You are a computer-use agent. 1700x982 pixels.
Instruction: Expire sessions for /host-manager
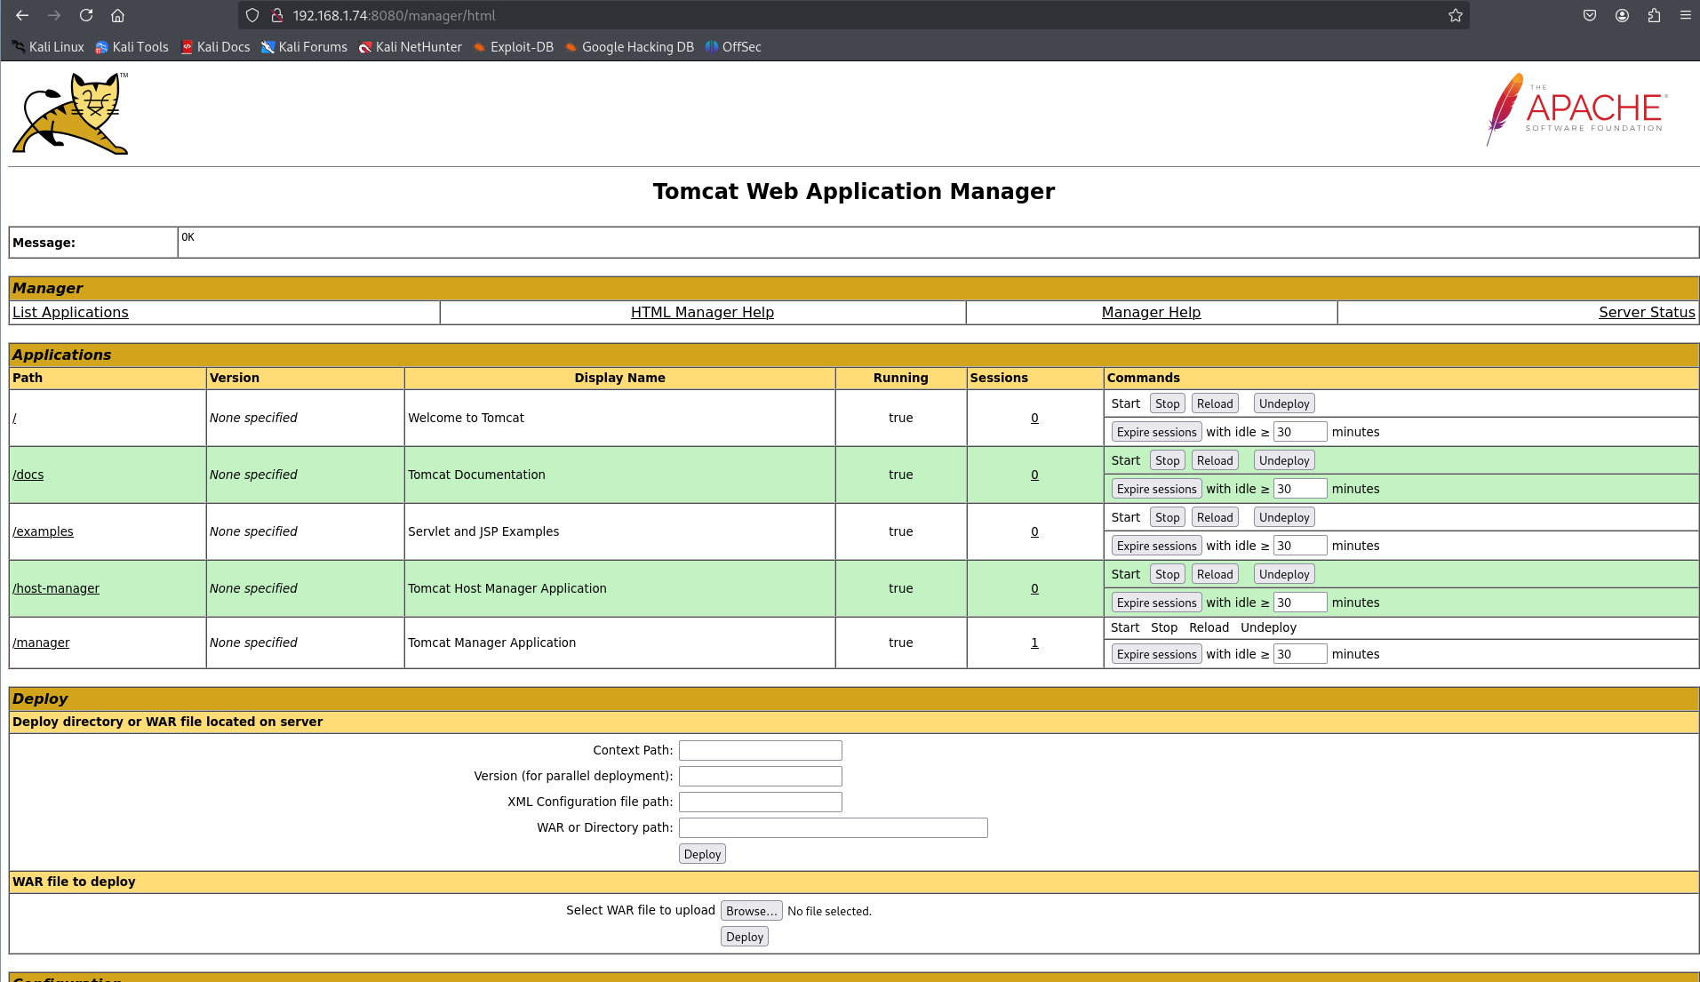click(1156, 603)
